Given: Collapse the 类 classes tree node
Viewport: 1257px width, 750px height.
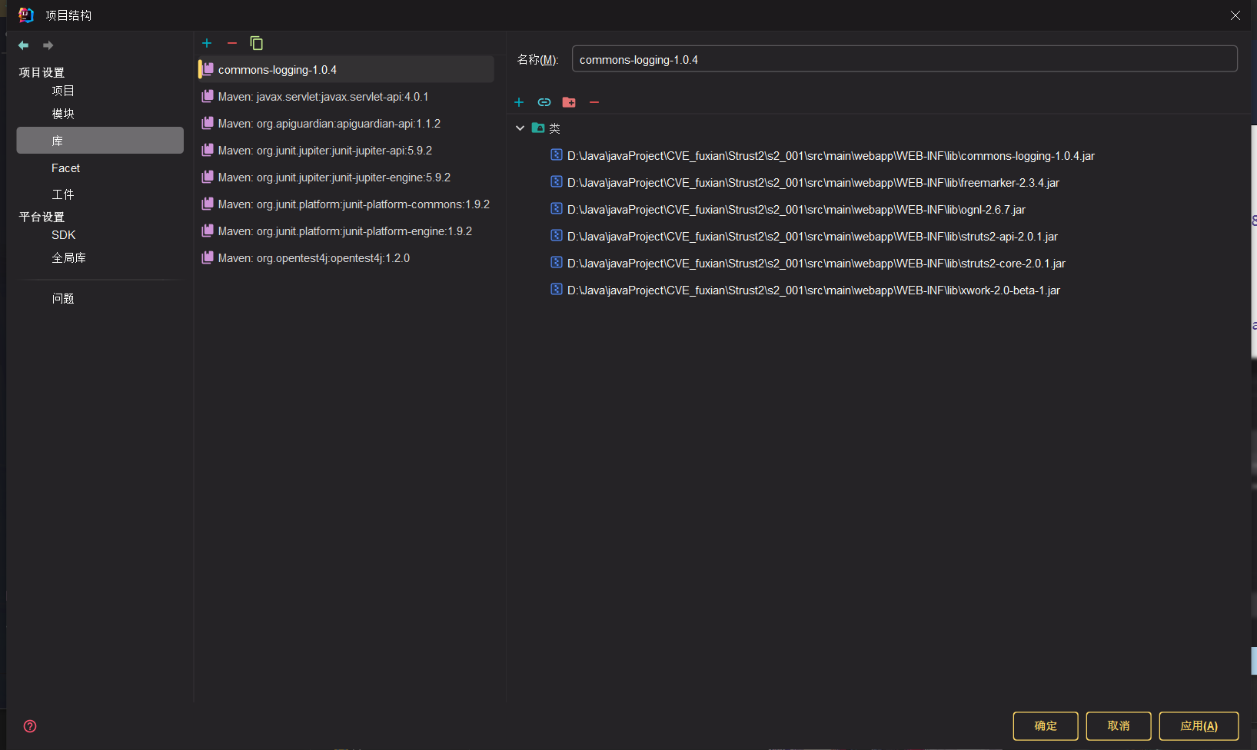Looking at the screenshot, I should (520, 128).
